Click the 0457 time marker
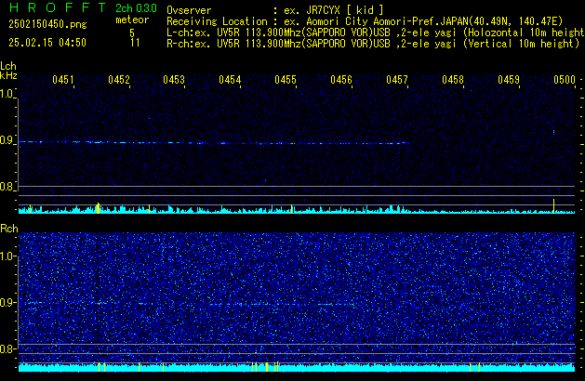585x381 pixels. point(397,80)
